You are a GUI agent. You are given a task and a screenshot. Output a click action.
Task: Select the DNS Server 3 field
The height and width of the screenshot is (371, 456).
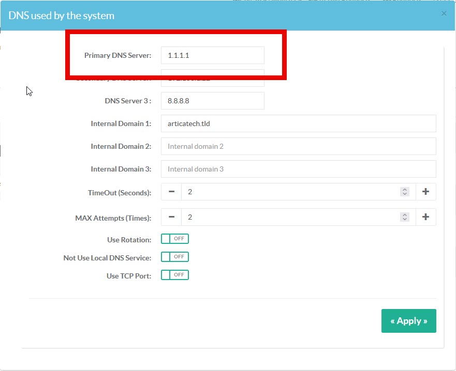pos(212,101)
